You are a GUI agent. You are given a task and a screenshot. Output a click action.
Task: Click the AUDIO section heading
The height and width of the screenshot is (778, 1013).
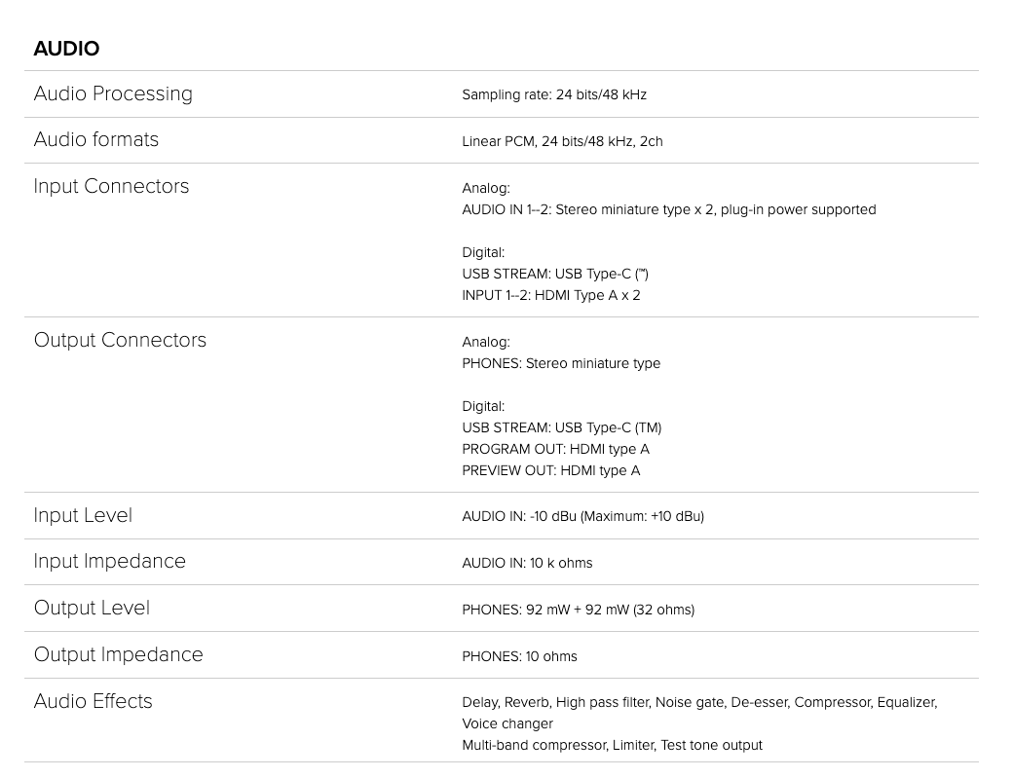(66, 49)
